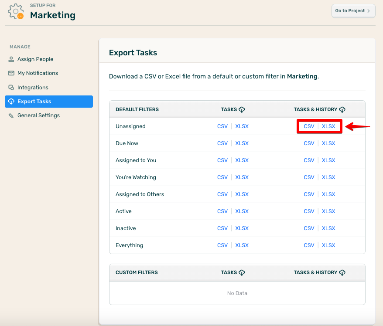383x326 pixels.
Task: Export You're Watching tasks as CSV
Action: coord(222,177)
